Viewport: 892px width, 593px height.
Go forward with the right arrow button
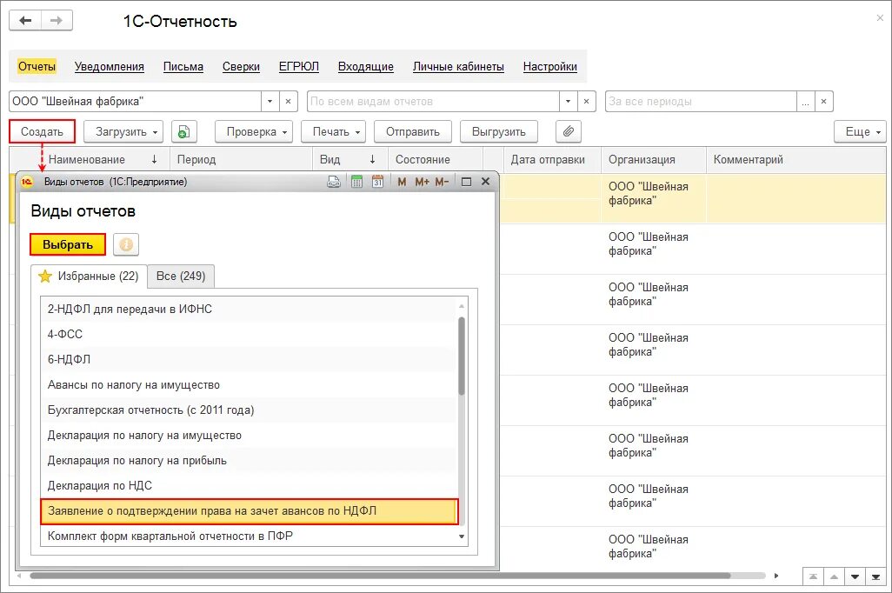click(57, 21)
